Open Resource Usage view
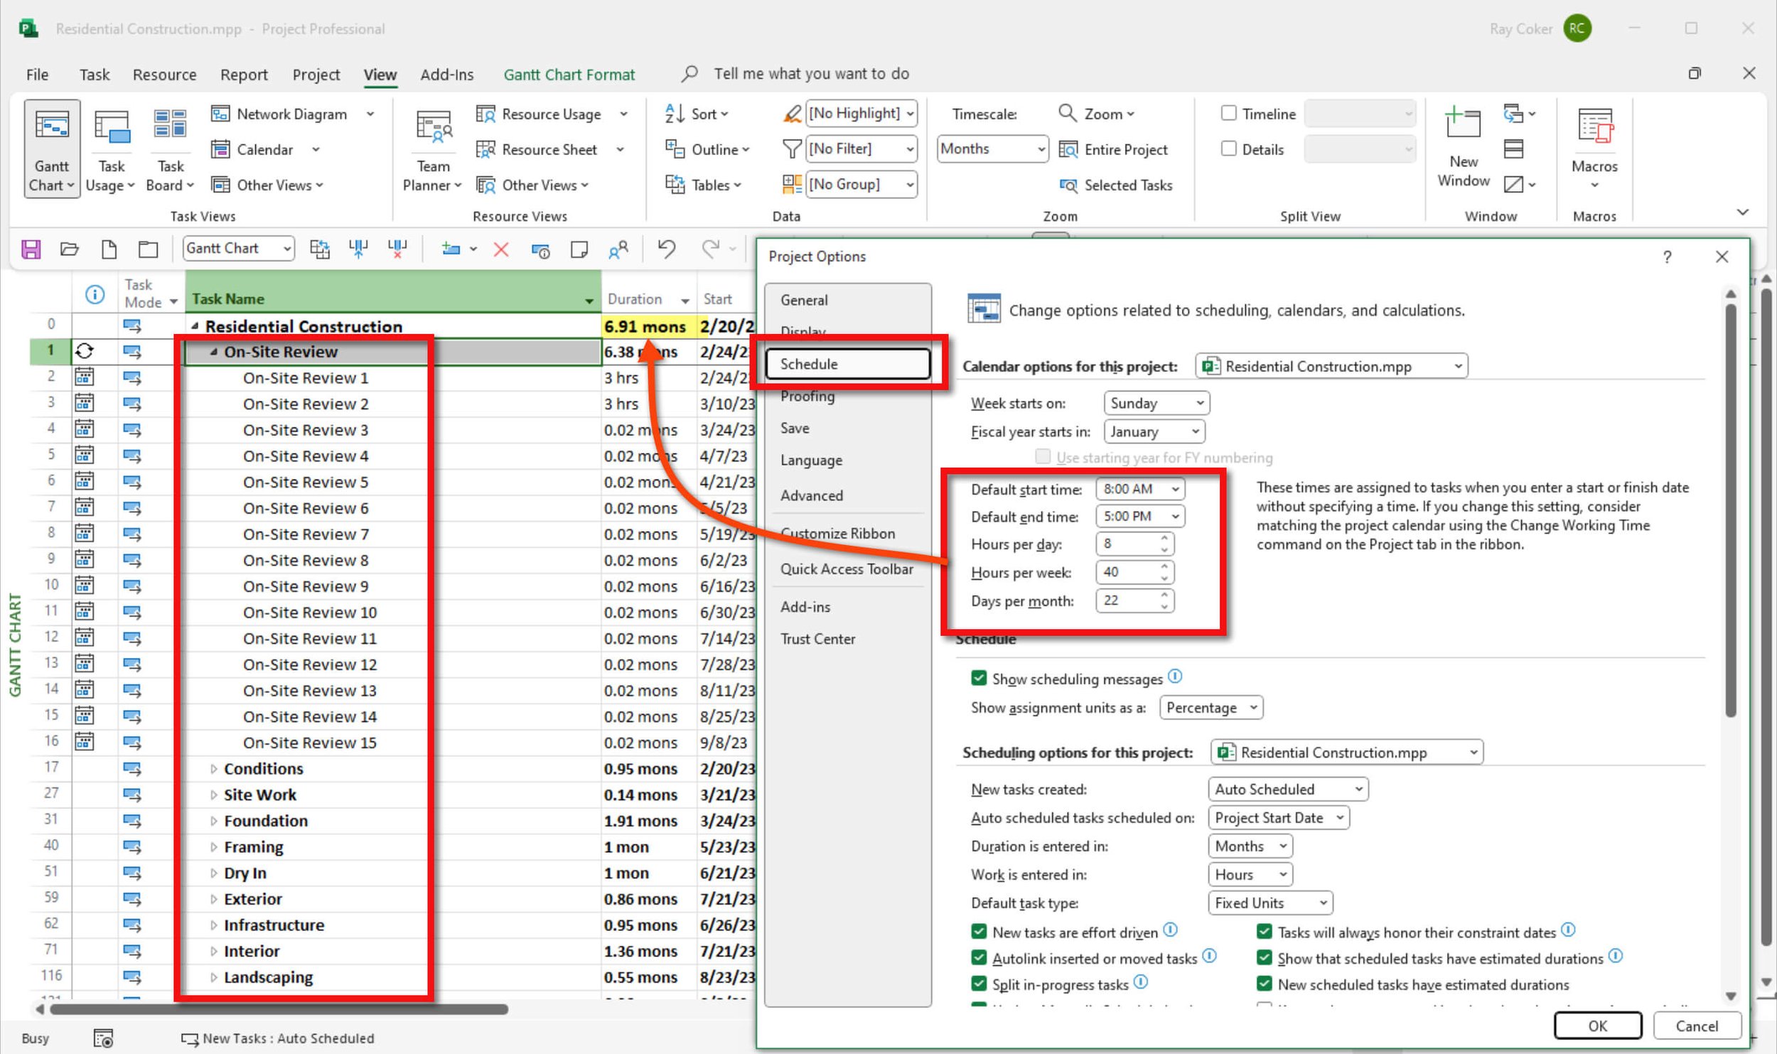The height and width of the screenshot is (1054, 1777). [551, 114]
